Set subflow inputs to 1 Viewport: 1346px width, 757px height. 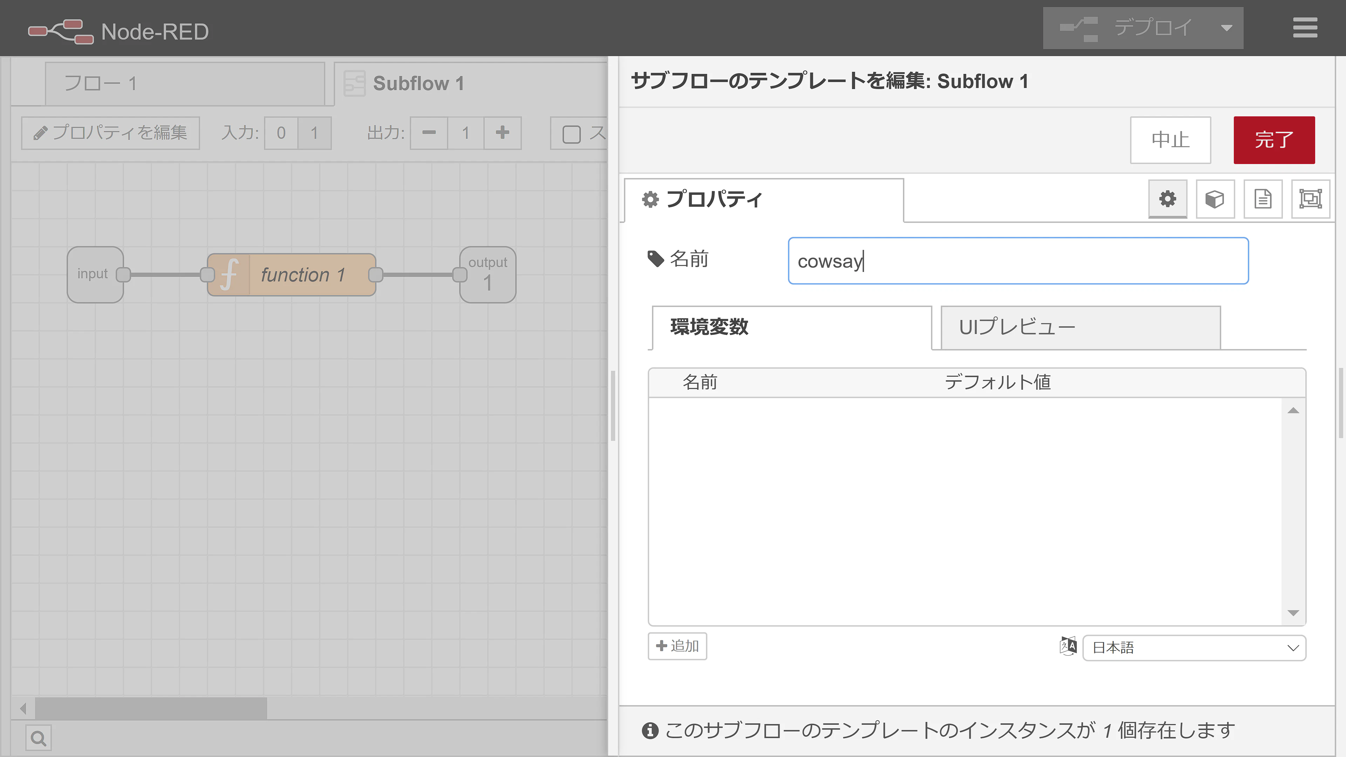(314, 133)
